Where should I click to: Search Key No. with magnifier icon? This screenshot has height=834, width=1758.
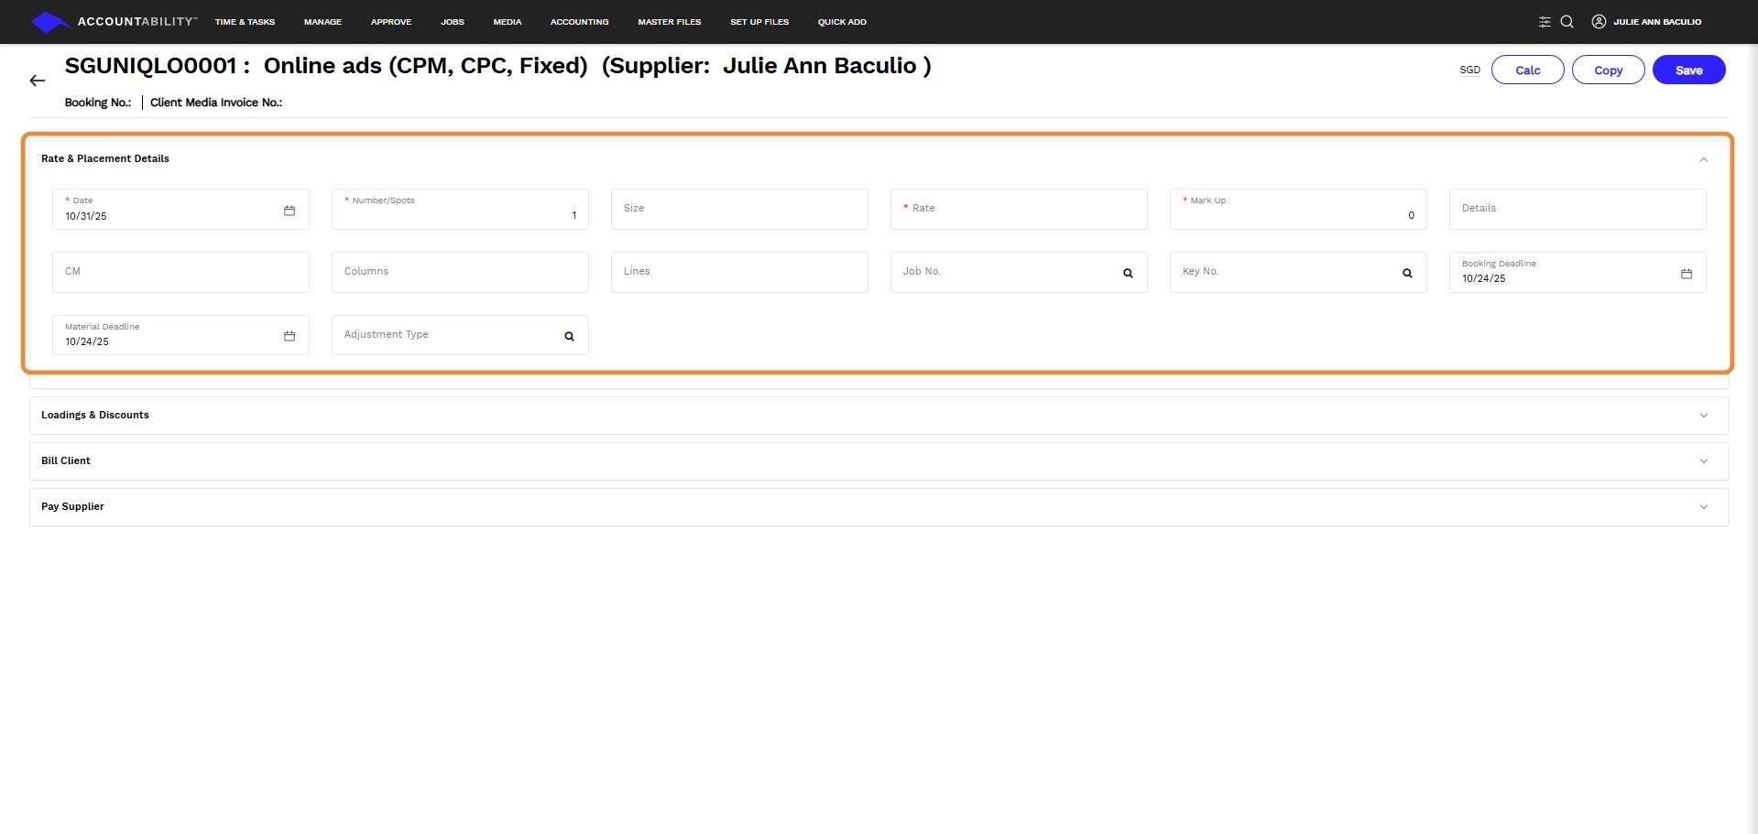(x=1407, y=273)
